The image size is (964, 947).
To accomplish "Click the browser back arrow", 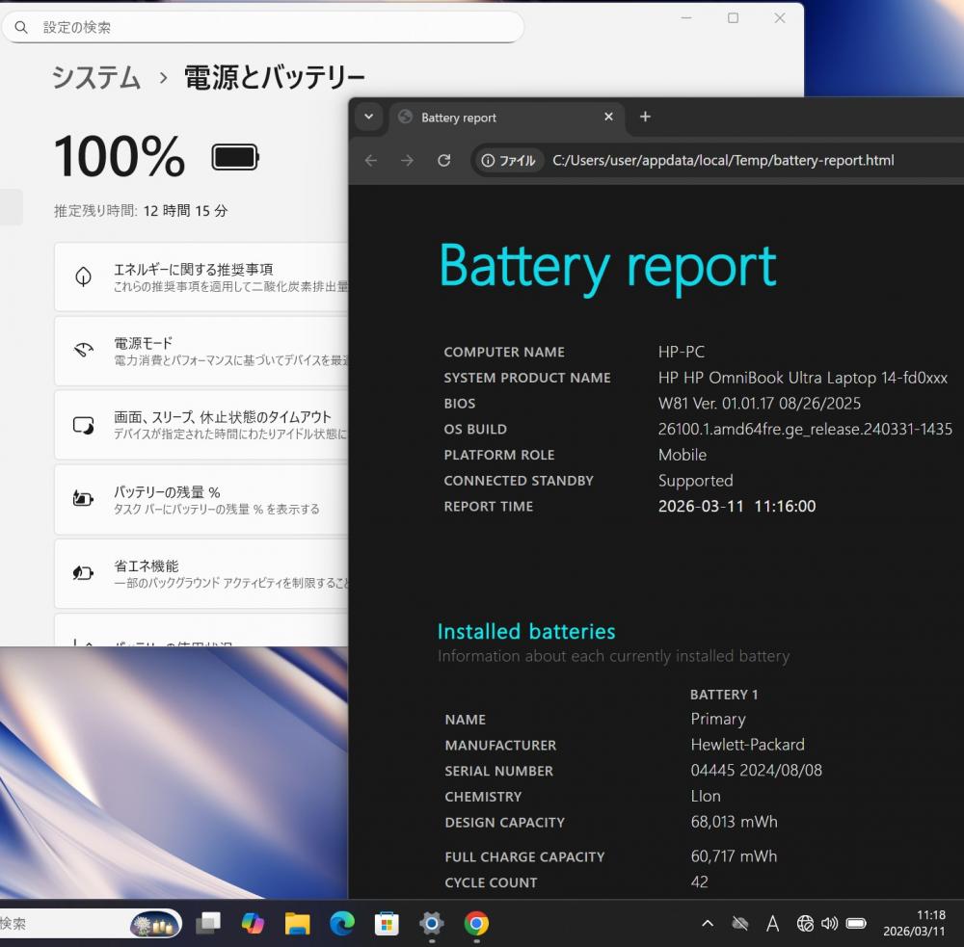I will coord(371,161).
